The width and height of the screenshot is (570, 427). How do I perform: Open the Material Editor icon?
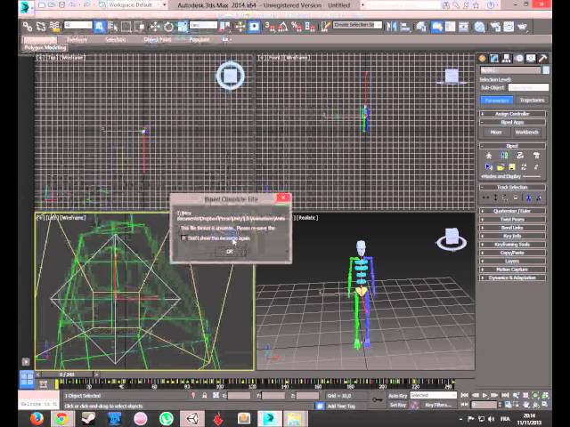coord(479,27)
